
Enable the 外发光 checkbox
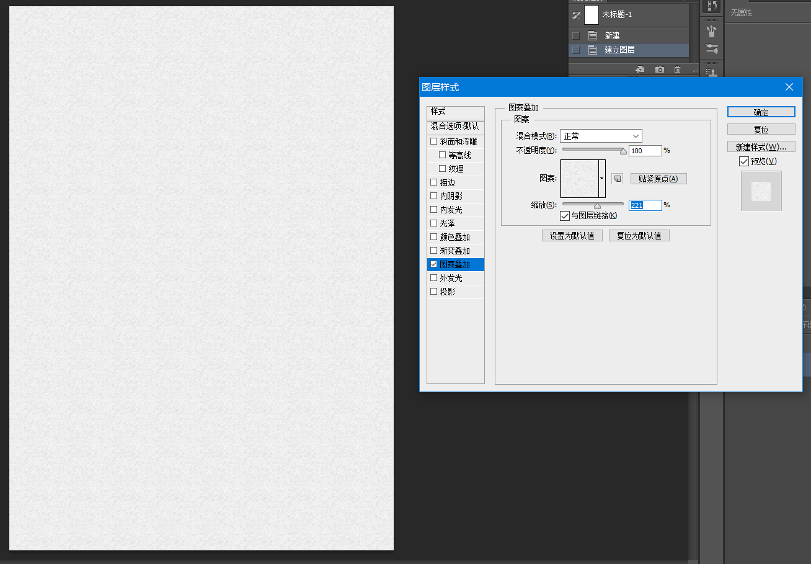coord(434,278)
